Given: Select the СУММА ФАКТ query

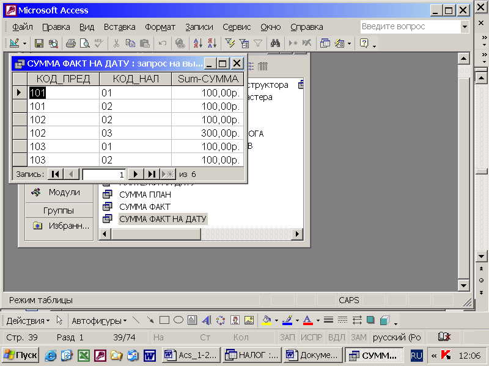Looking at the screenshot, I should [x=145, y=207].
